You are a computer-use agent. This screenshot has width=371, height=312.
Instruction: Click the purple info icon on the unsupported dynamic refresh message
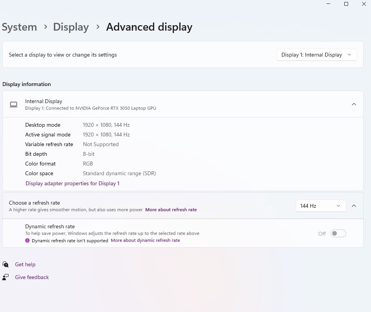(x=28, y=240)
